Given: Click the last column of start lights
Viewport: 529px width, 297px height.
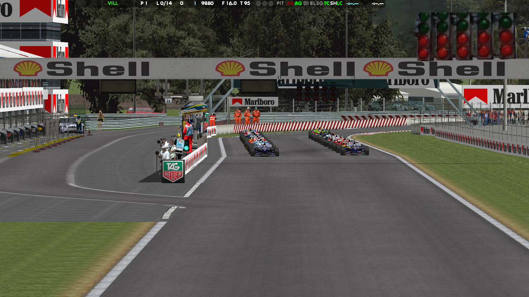Looking at the screenshot, I should [x=507, y=35].
